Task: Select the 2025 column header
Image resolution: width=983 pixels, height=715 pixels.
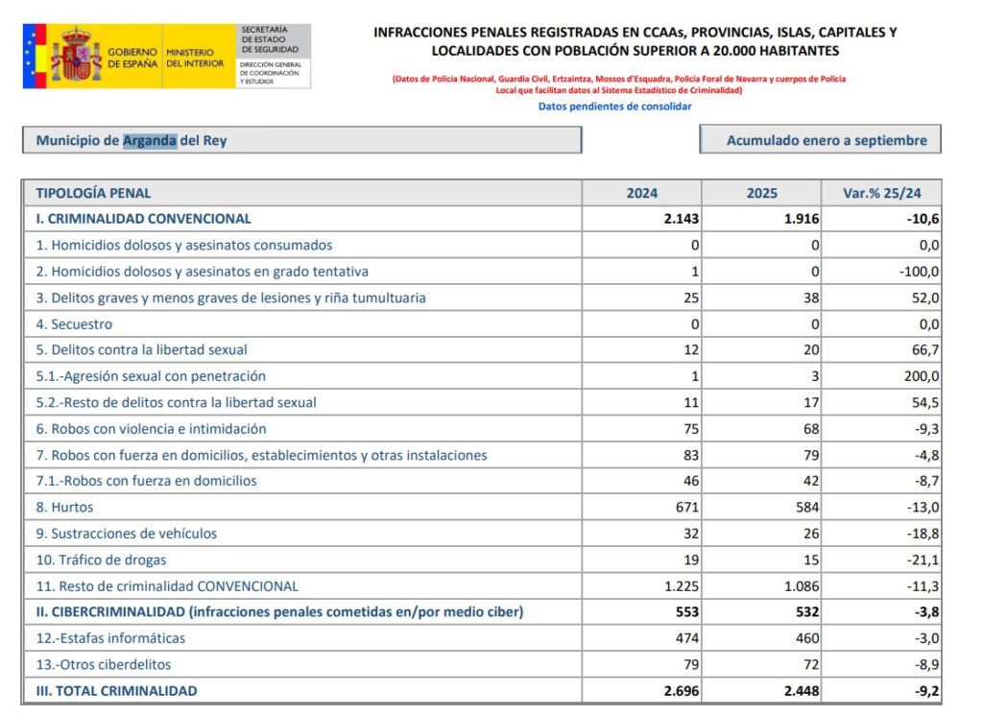Action: [761, 193]
